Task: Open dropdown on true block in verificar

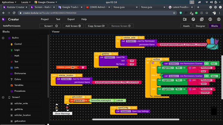Action: [x=216, y=64]
